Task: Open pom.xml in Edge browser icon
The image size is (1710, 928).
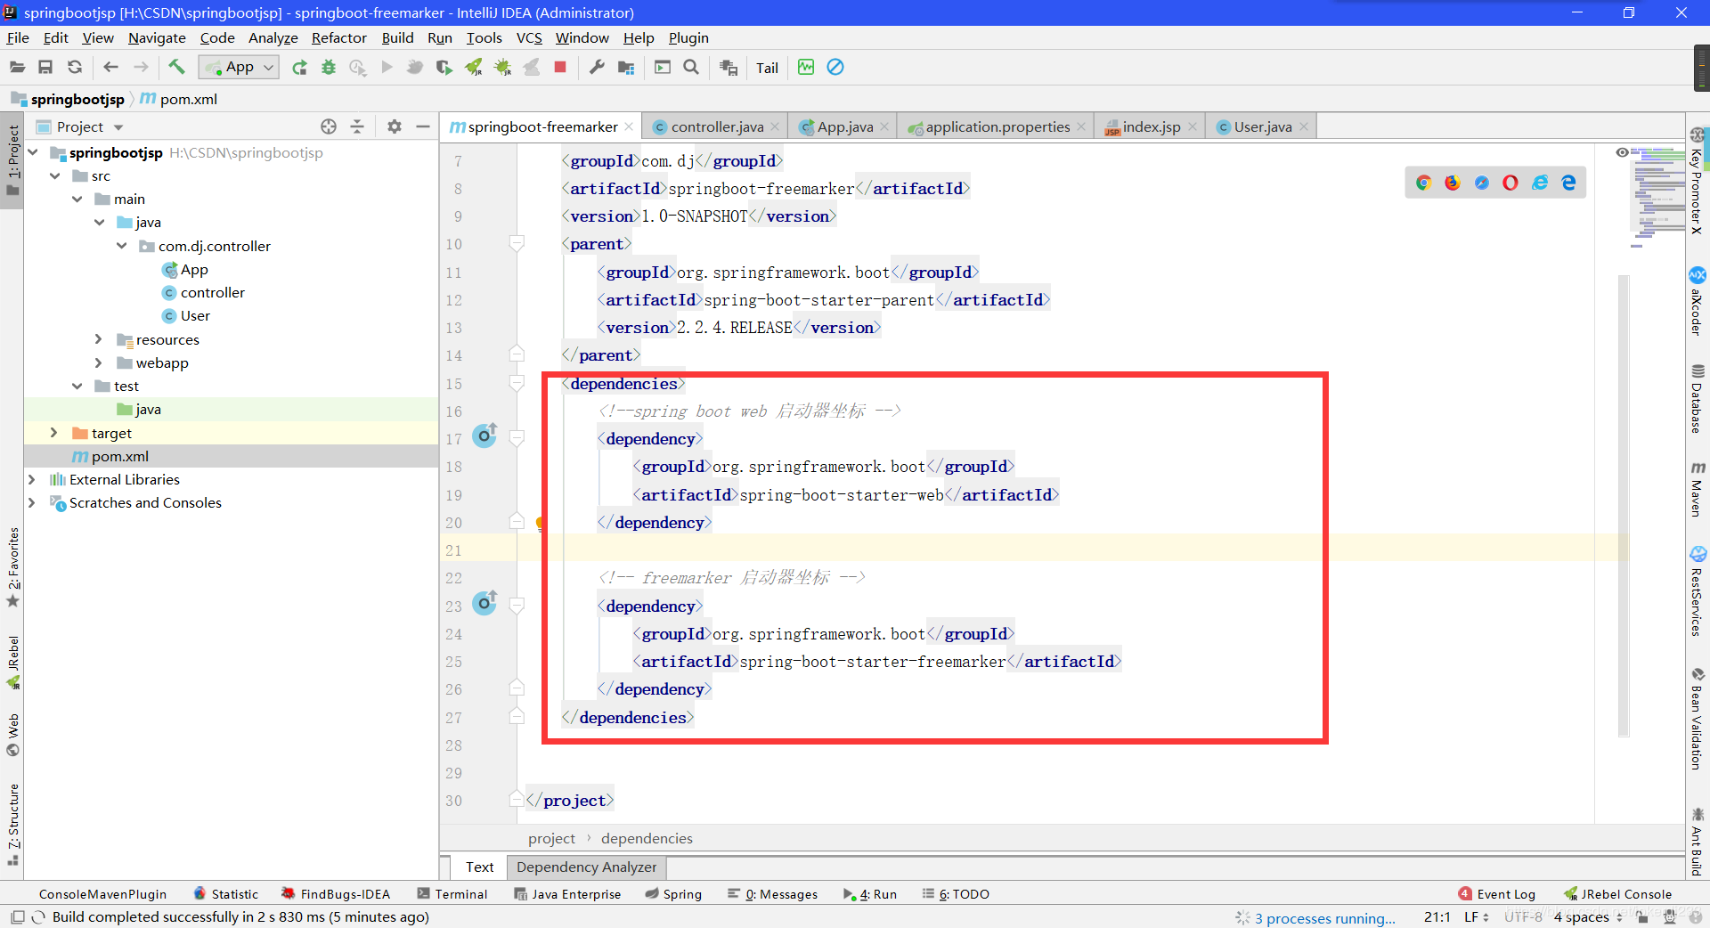Action: [1568, 183]
